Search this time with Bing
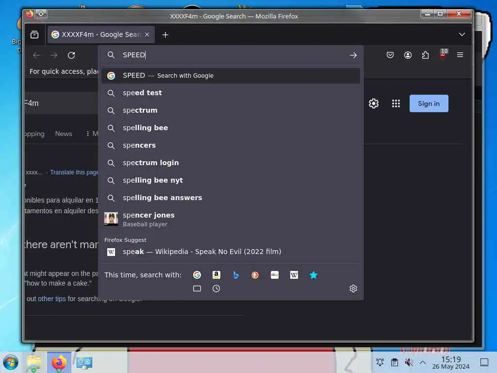 [x=236, y=275]
